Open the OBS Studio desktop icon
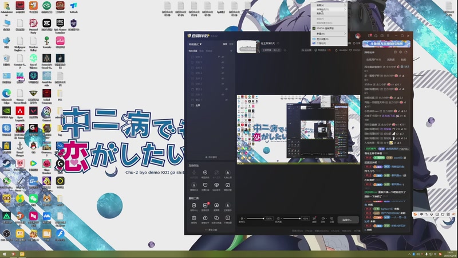The image size is (458, 258). coord(6,236)
